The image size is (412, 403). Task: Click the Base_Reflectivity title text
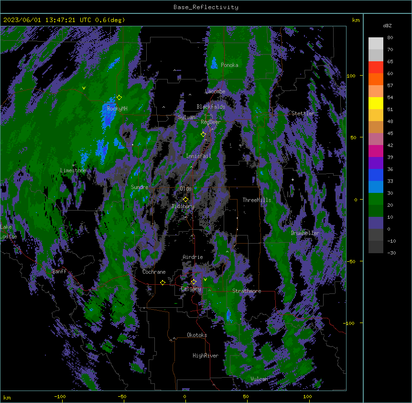pos(206,7)
